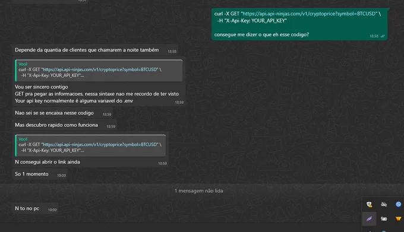Screen dimensions: 404x232
Task: Click text 'Your api key normalmente é alguma variavel do .env'
Action: point(74,101)
